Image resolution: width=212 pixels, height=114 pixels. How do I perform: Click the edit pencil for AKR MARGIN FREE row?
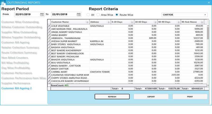click(x=49, y=29)
